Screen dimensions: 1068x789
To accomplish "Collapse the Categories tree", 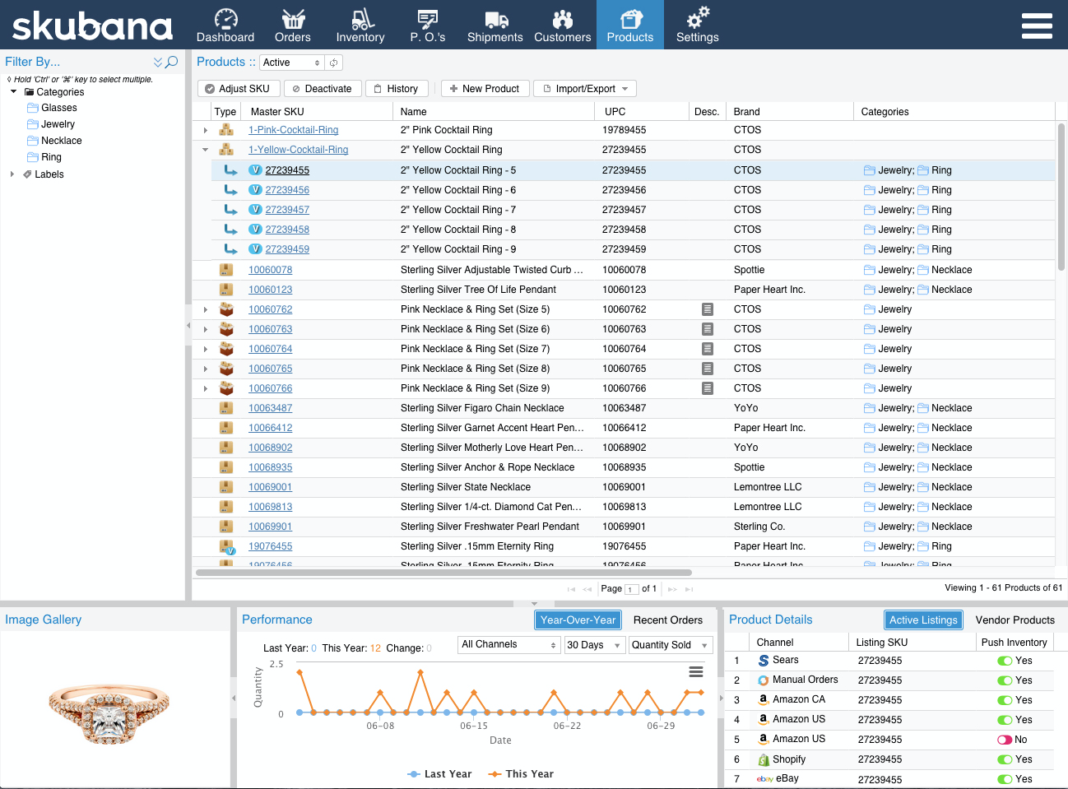I will 13,92.
